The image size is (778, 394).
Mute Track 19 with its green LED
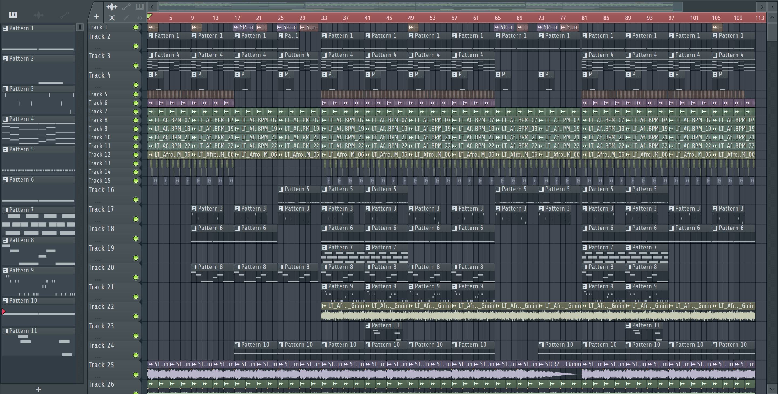click(x=136, y=258)
